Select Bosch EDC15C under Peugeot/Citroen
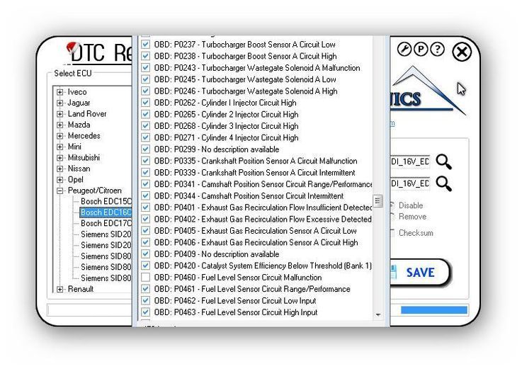Viewport: 522px width, 381px height. click(106, 201)
